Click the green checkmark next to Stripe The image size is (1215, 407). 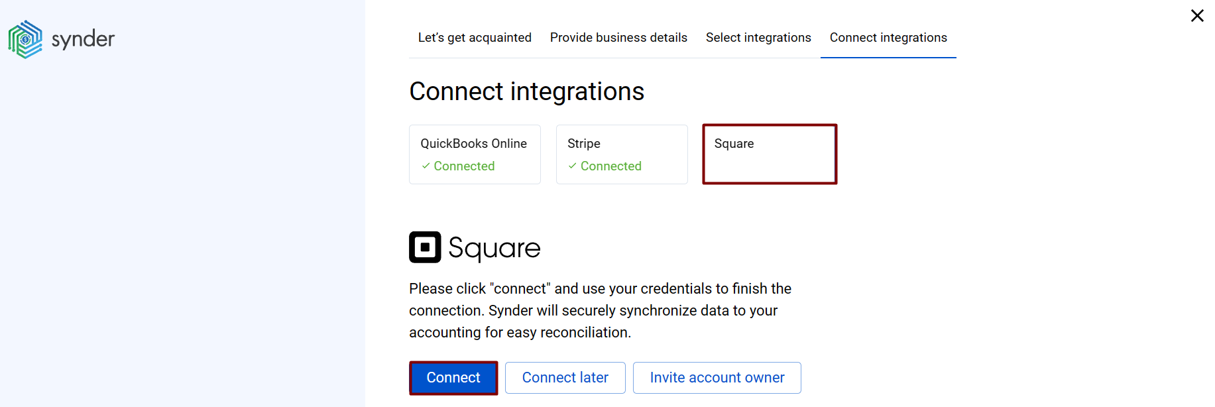pyautogui.click(x=573, y=166)
